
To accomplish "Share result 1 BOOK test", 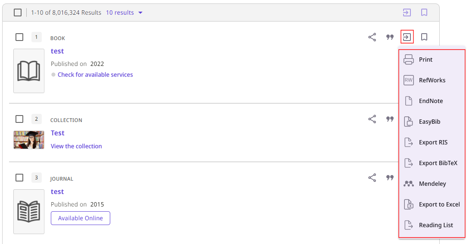I will click(372, 37).
